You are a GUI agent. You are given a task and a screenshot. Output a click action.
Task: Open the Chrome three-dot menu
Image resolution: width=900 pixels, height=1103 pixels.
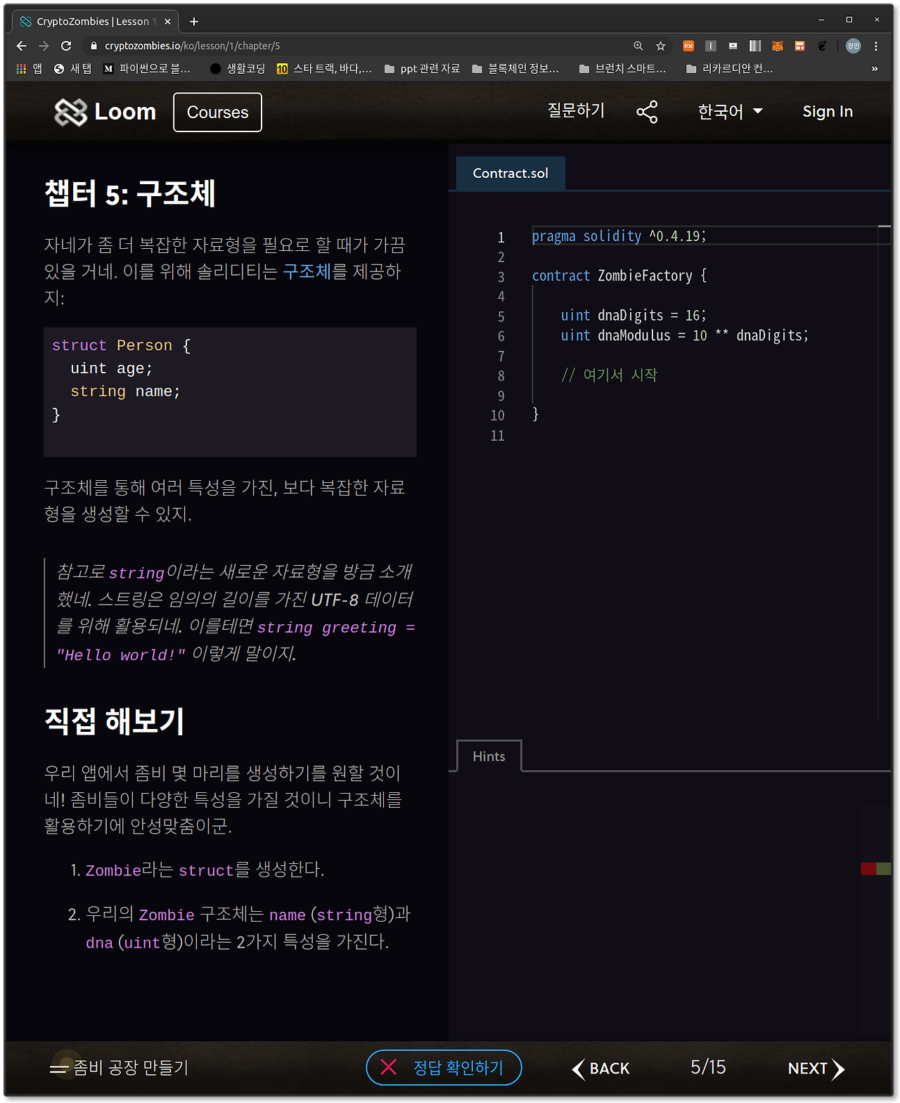point(876,46)
